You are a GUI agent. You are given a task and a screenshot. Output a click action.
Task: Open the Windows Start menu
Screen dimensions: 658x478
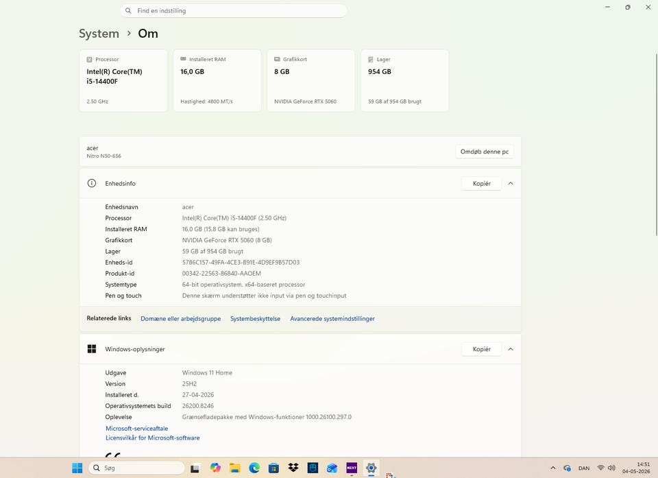77,468
